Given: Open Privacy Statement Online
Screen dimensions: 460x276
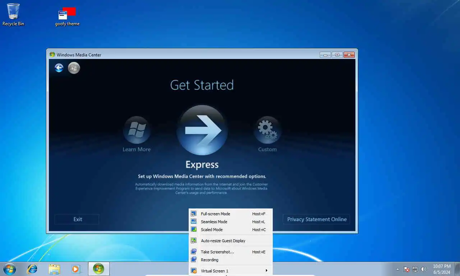Looking at the screenshot, I should [316, 219].
